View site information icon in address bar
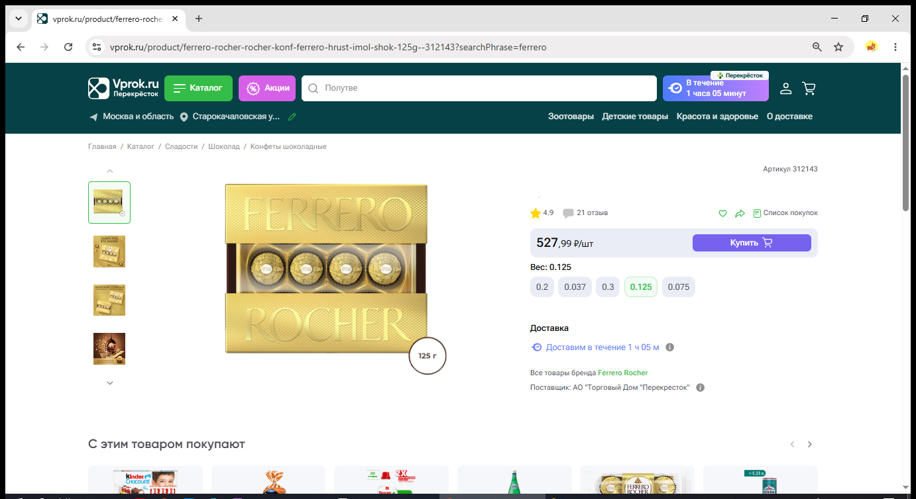This screenshot has width=916, height=499. (97, 47)
